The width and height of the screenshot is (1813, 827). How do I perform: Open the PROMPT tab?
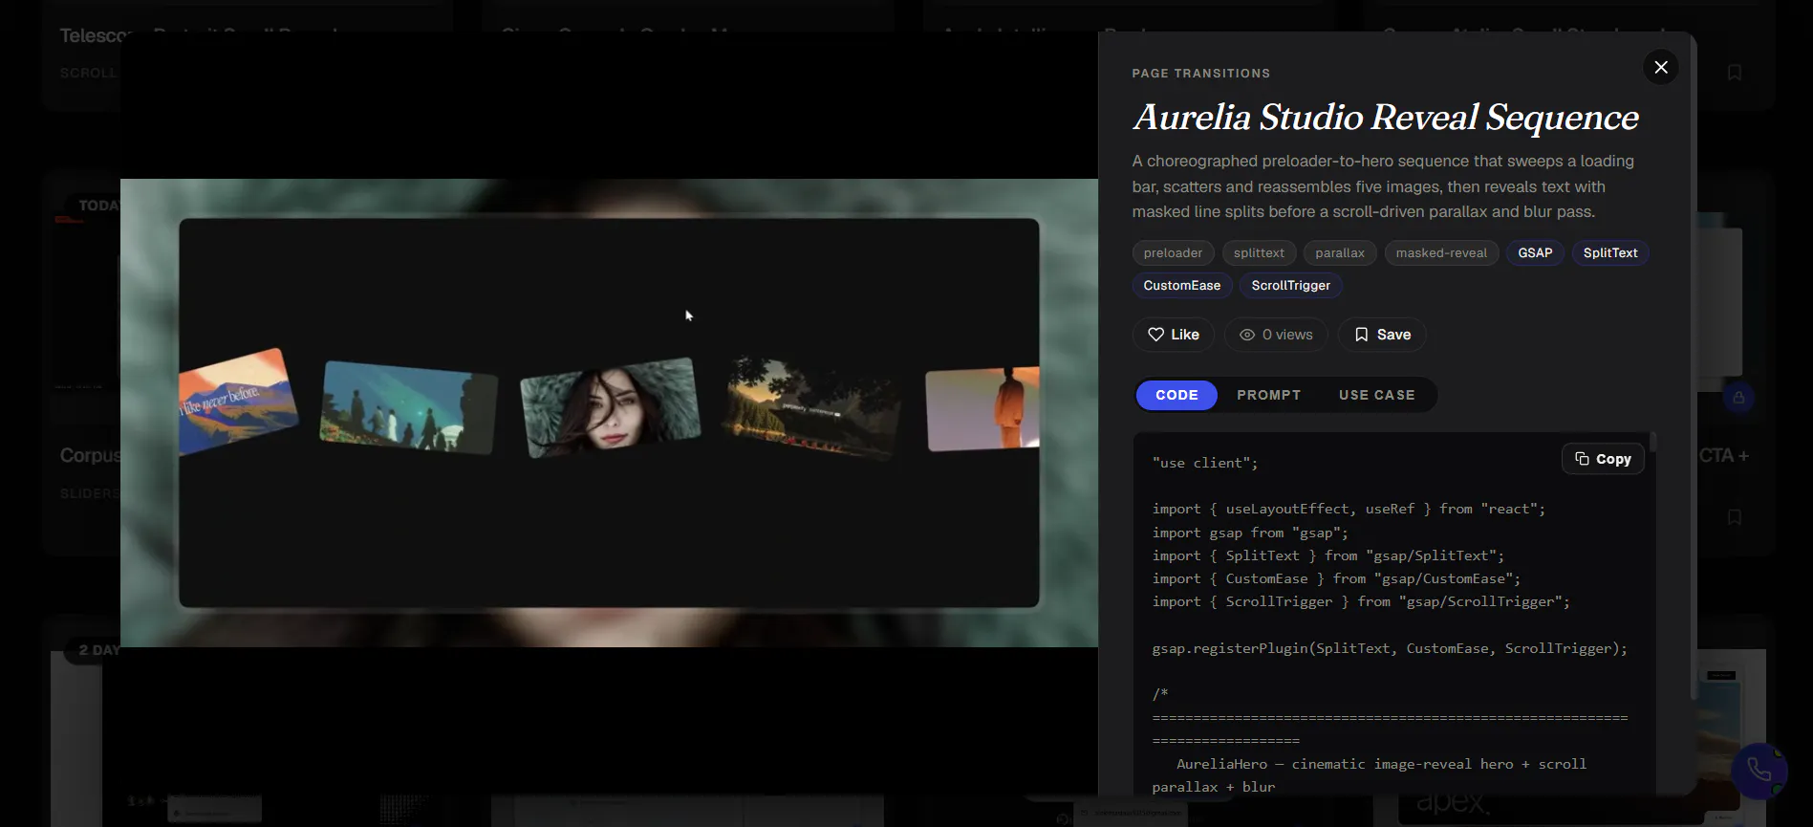[1268, 395]
